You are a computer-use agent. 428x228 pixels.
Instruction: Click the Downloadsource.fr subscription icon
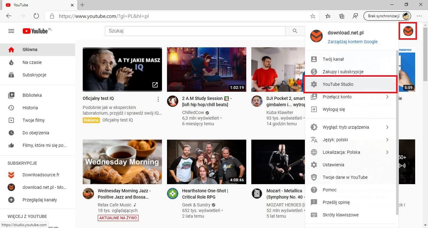(x=11, y=175)
